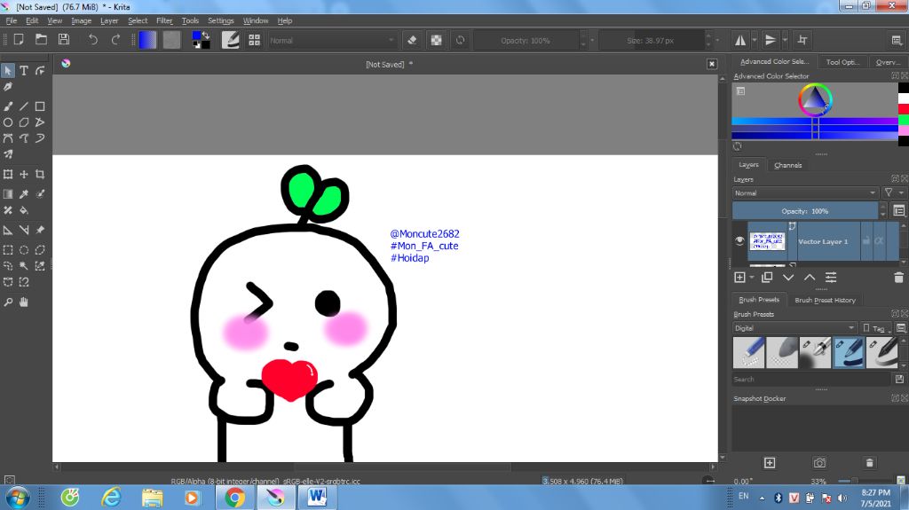The image size is (909, 510).
Task: Create a new document from toolbar
Action: [19, 40]
